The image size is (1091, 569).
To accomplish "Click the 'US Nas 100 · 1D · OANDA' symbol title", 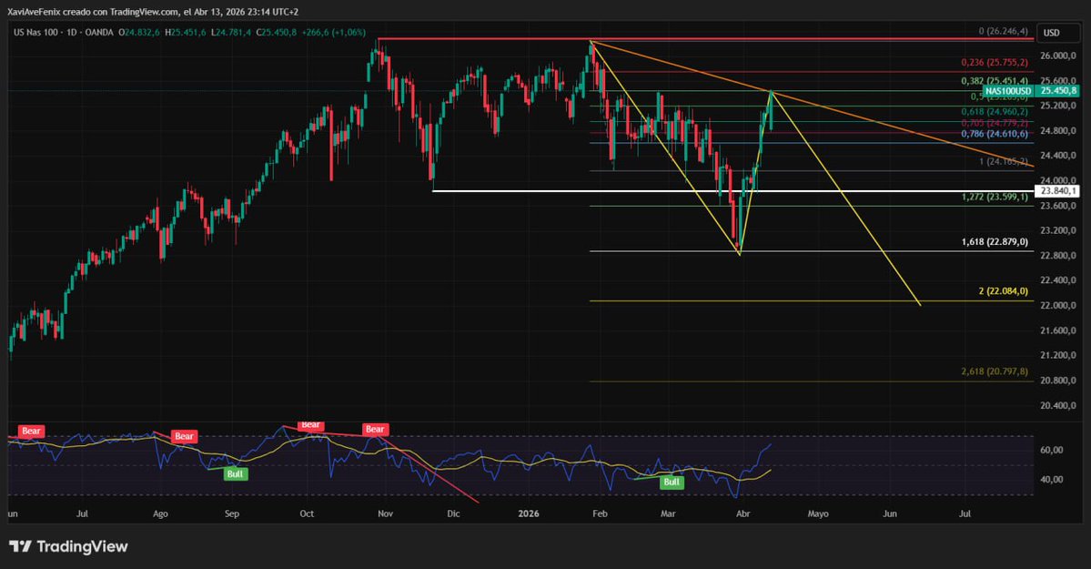I will (x=64, y=32).
